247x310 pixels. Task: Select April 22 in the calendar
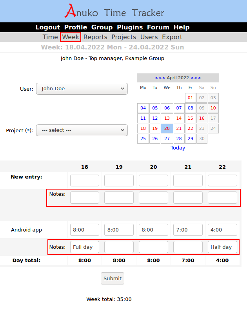click(190, 128)
